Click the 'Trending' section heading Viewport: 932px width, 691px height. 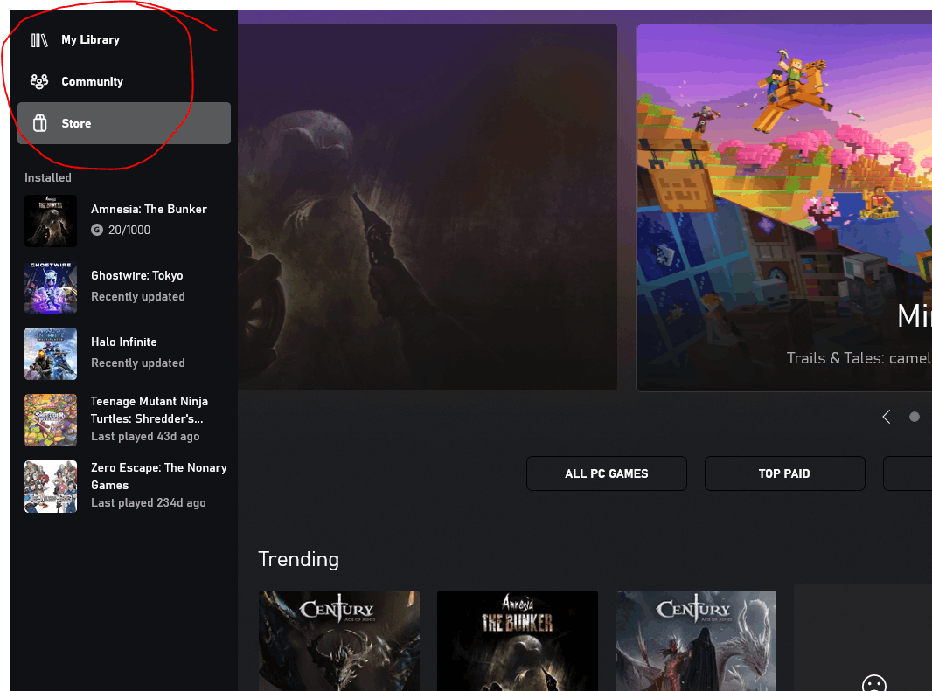point(298,559)
